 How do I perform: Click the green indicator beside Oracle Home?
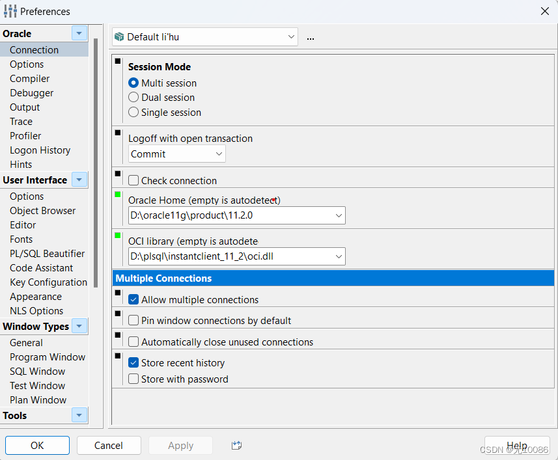point(118,194)
